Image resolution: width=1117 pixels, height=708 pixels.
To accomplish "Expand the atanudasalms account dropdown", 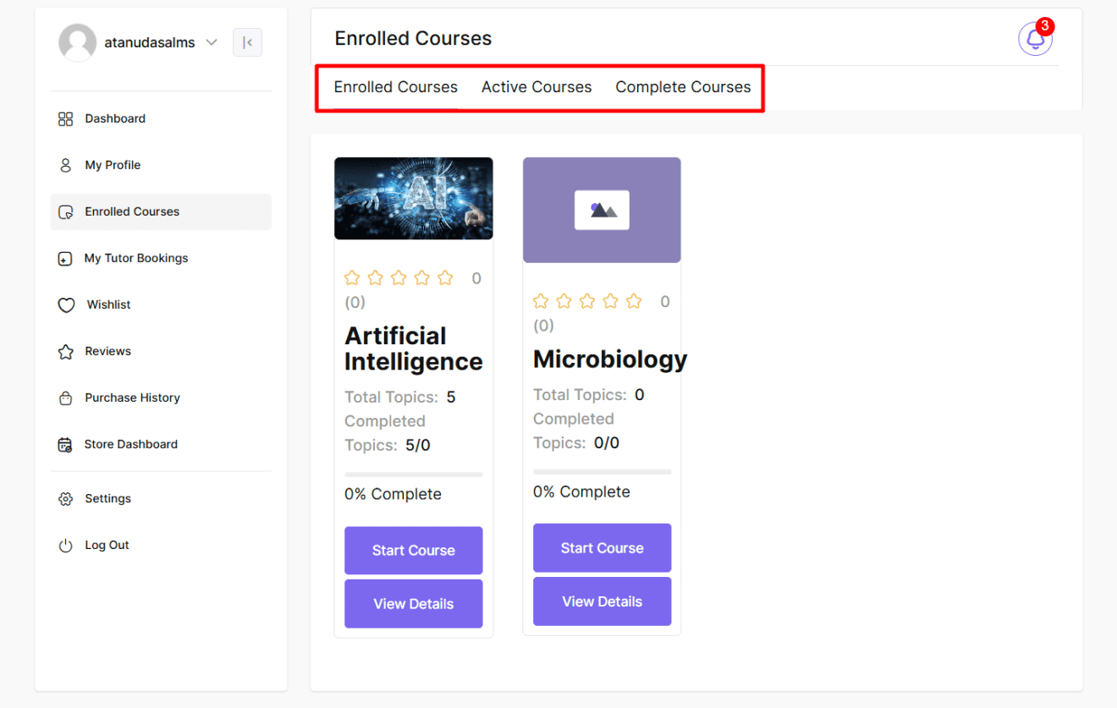I will [x=211, y=41].
